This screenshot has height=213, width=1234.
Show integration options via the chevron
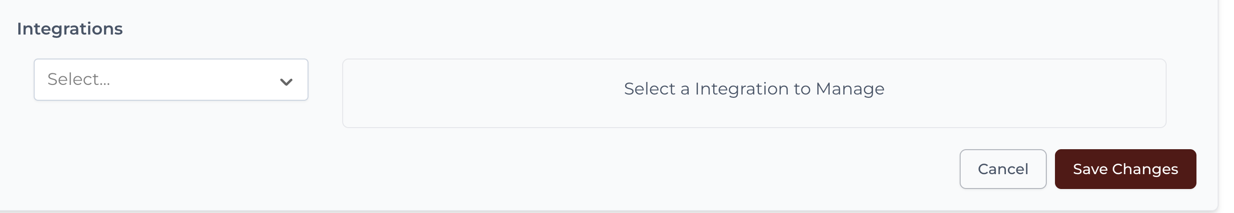286,82
